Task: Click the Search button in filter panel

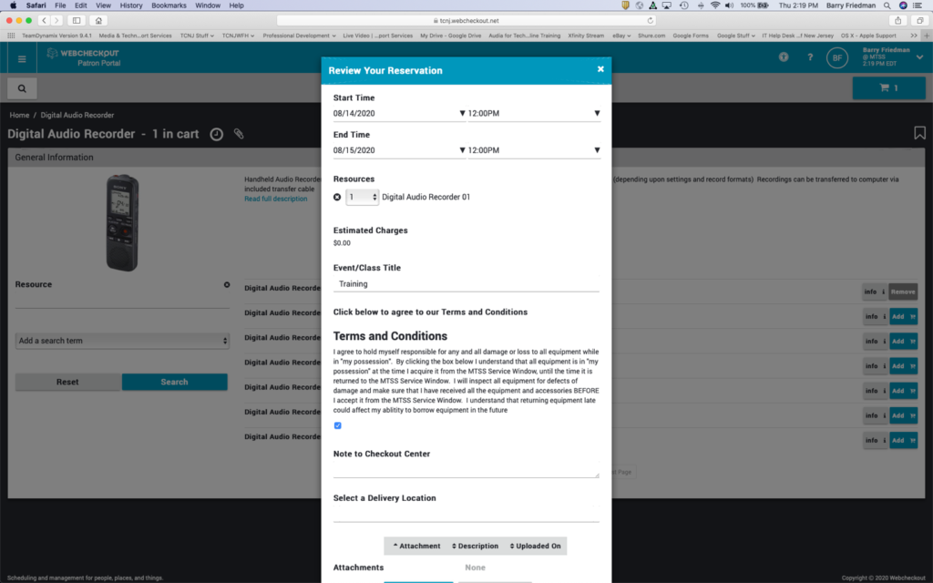Action: (174, 382)
